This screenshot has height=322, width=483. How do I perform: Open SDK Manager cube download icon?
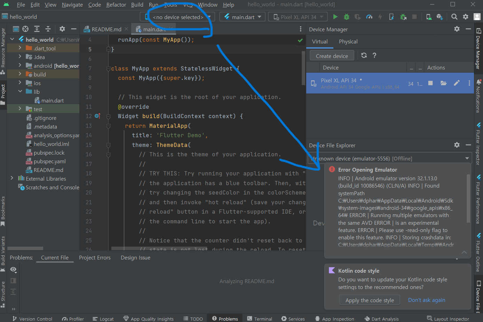440,17
